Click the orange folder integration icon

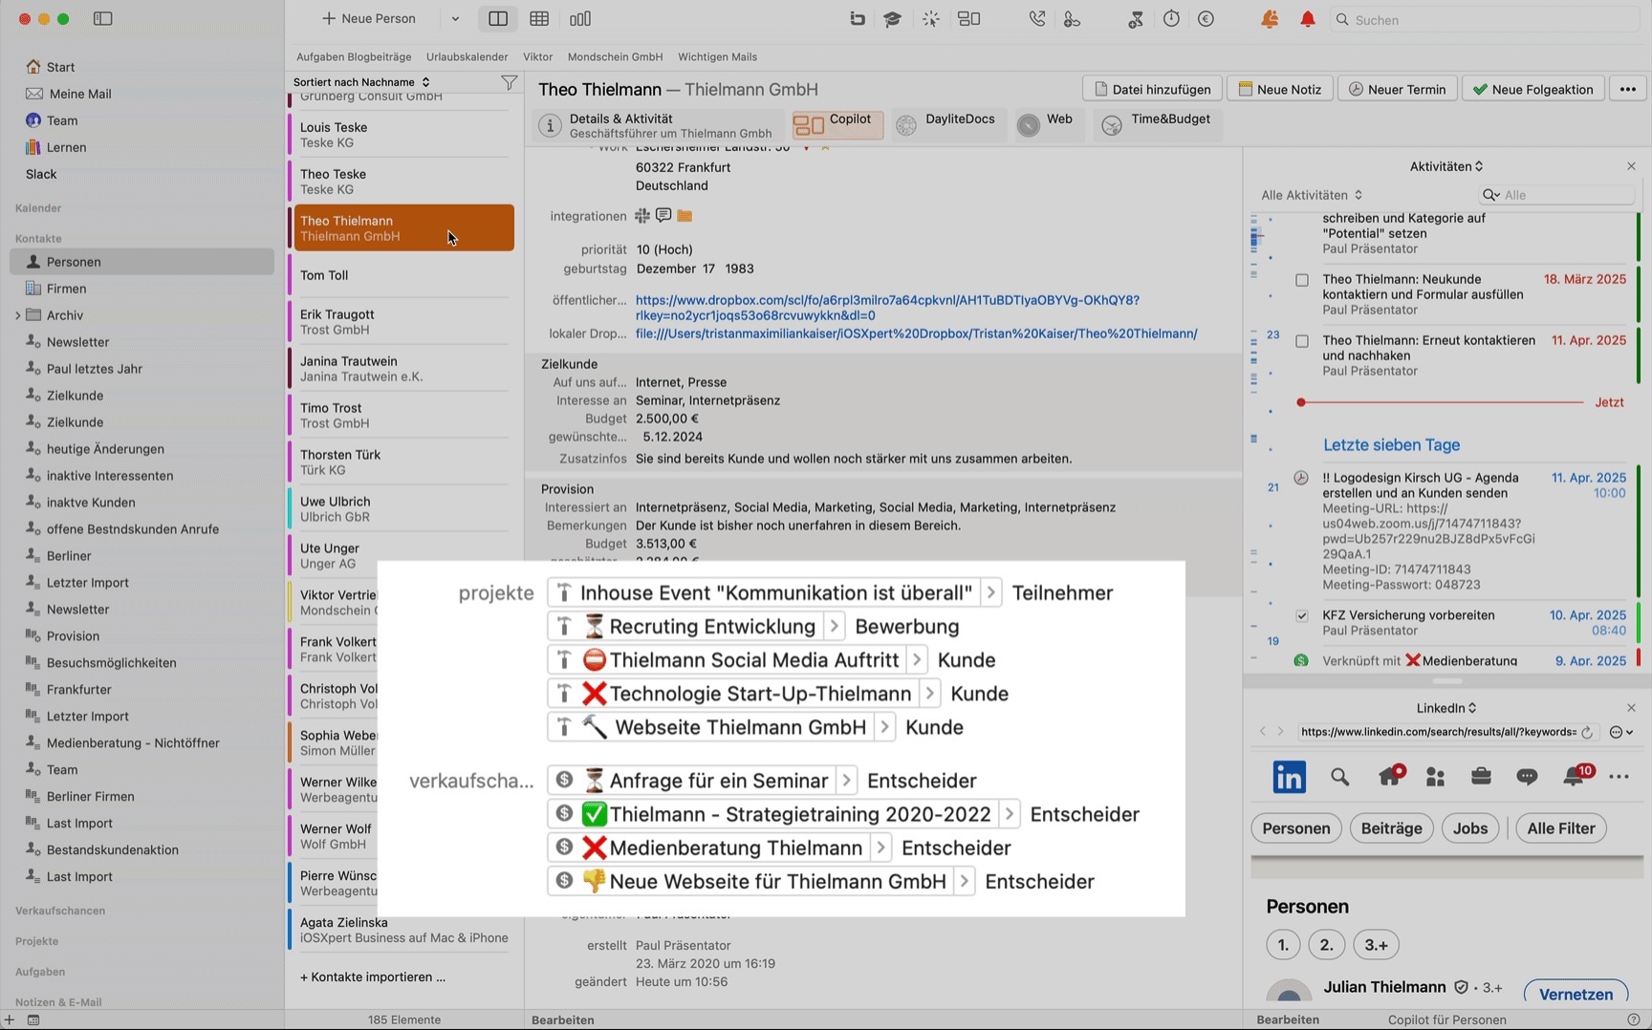tap(685, 216)
